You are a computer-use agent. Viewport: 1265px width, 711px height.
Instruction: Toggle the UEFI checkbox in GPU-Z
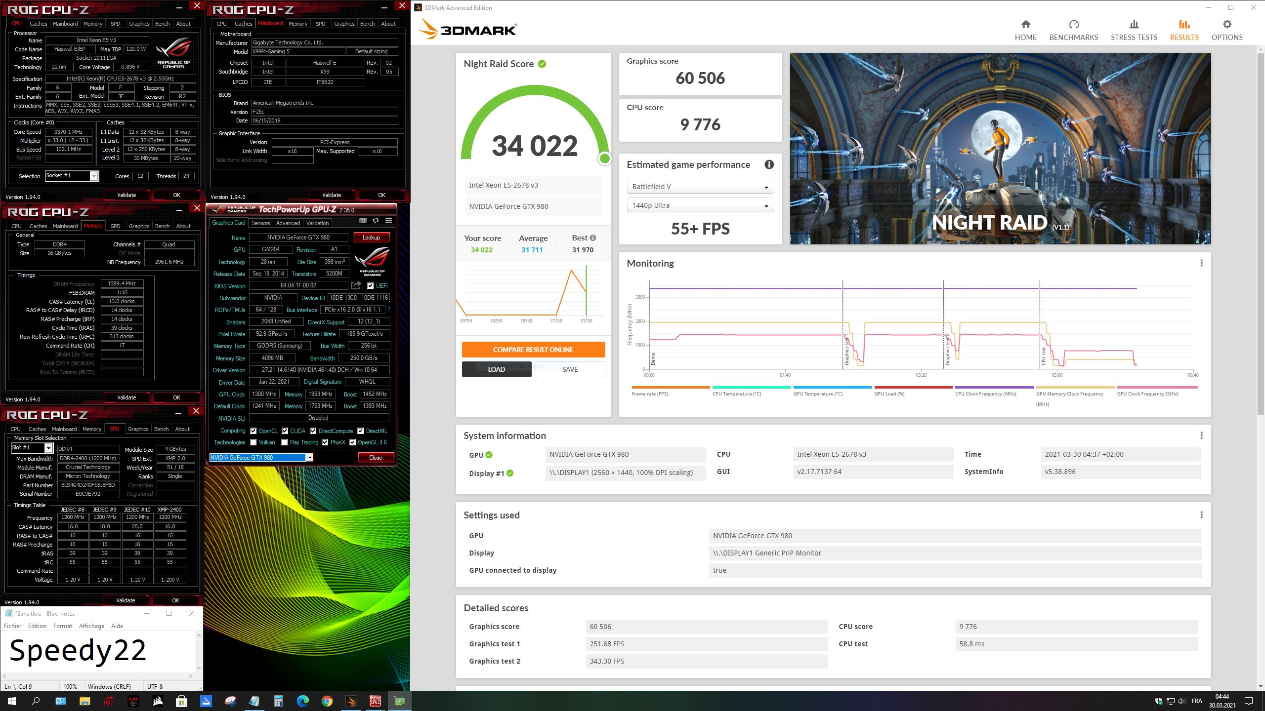pos(370,285)
